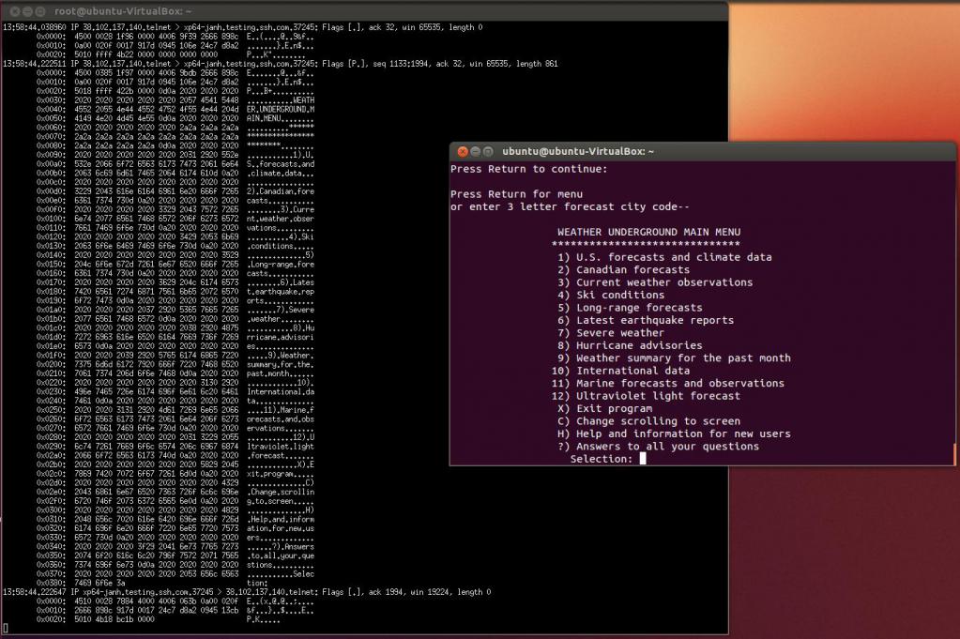960x639 pixels.
Task: Close the ubuntu@ubuntu-VirtualBox terminal window
Action: pyautogui.click(x=463, y=151)
